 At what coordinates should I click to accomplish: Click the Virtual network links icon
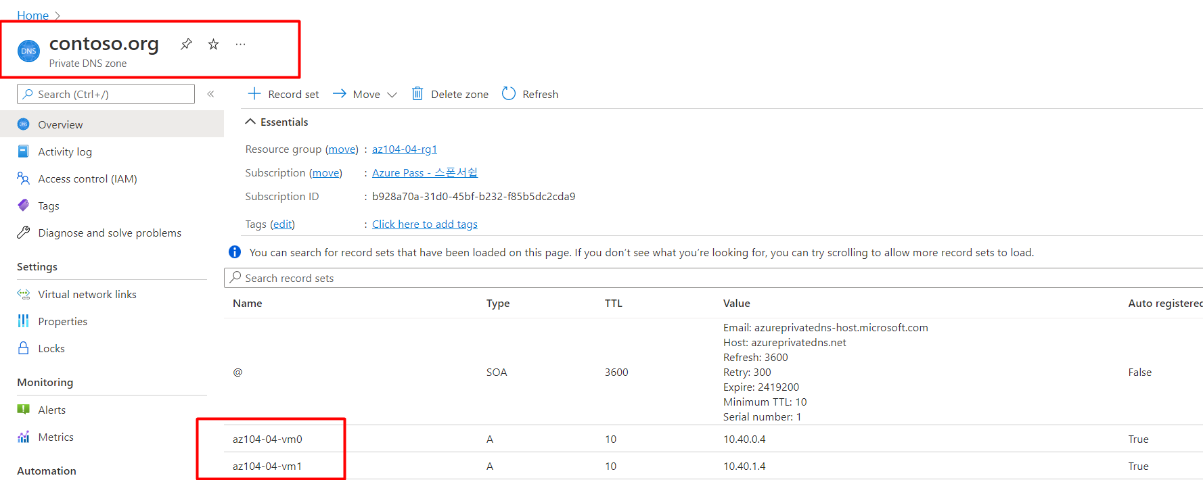(24, 294)
